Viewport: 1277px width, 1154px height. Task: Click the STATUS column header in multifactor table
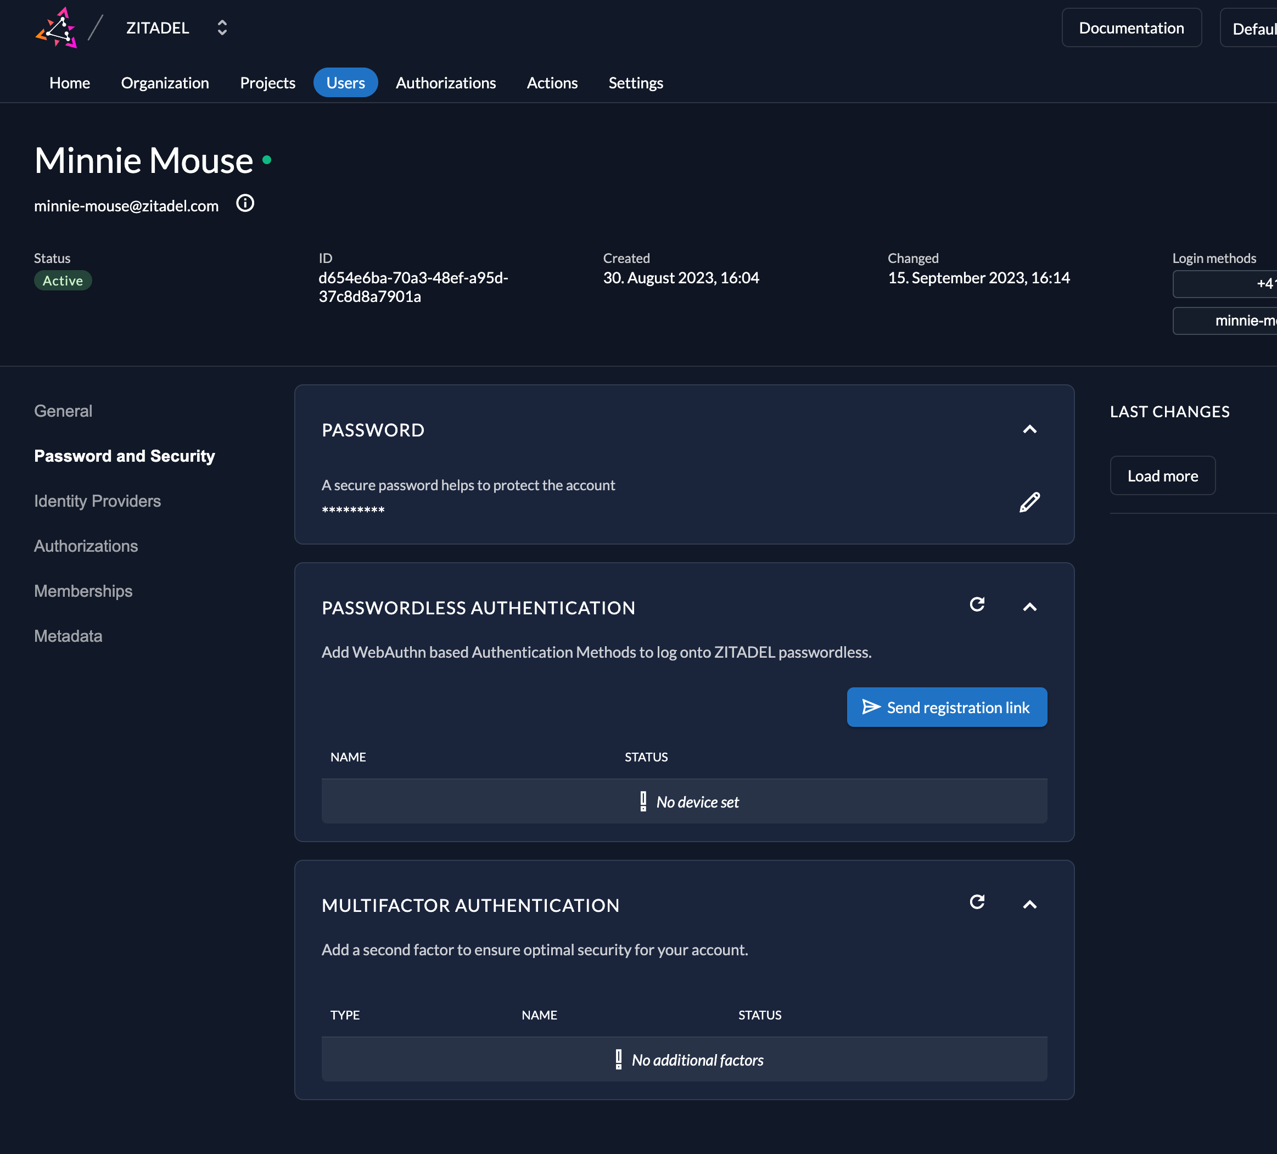[x=759, y=1015]
